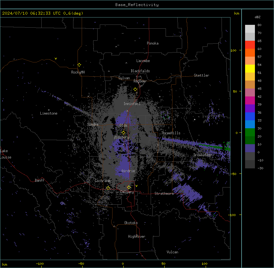Click the Ponoka city label

point(153,43)
